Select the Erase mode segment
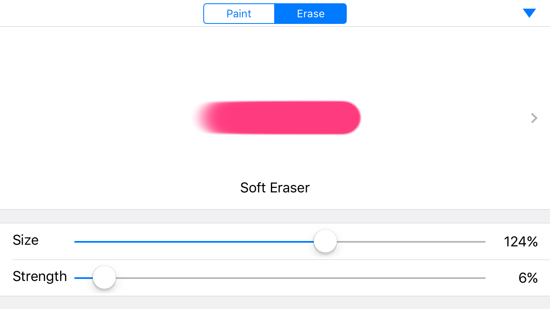The height and width of the screenshot is (309, 550). click(310, 14)
